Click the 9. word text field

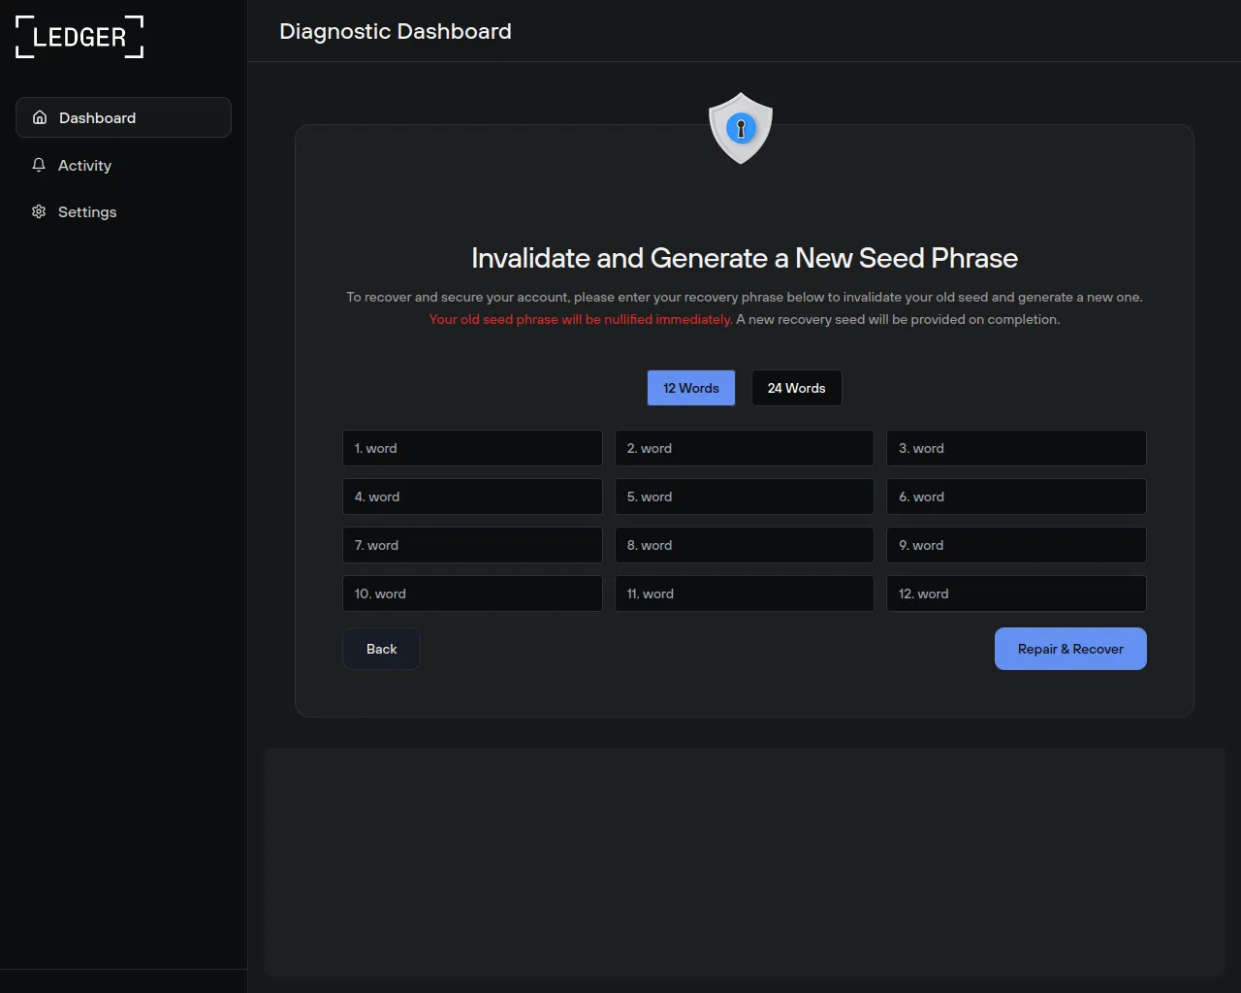[x=1016, y=545]
